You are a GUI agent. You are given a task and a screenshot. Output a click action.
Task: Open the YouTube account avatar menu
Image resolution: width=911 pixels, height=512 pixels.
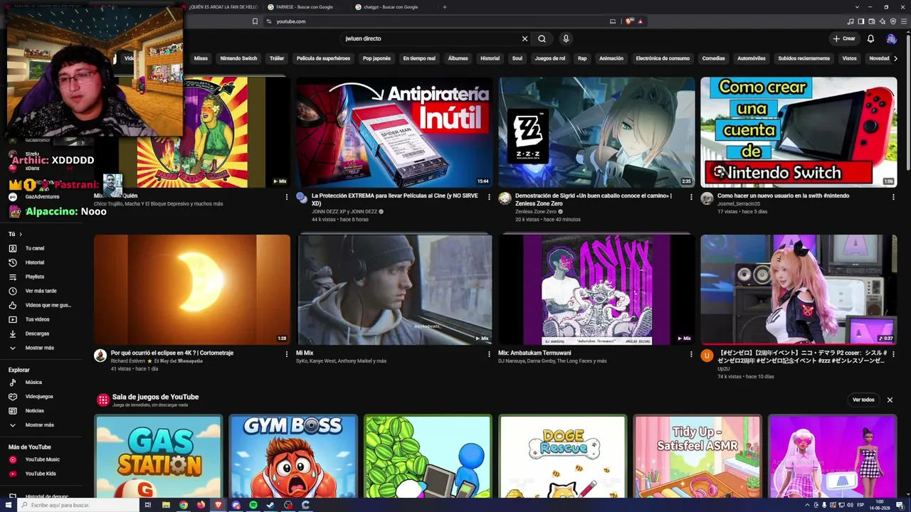(x=891, y=38)
